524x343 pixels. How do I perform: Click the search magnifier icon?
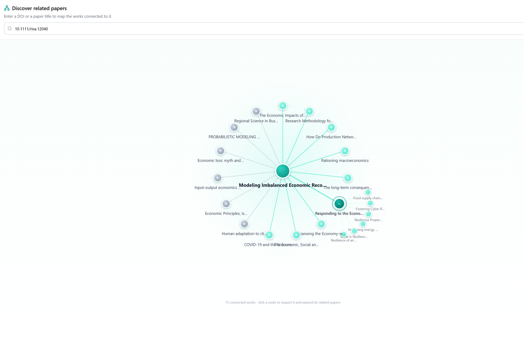[x=10, y=29]
